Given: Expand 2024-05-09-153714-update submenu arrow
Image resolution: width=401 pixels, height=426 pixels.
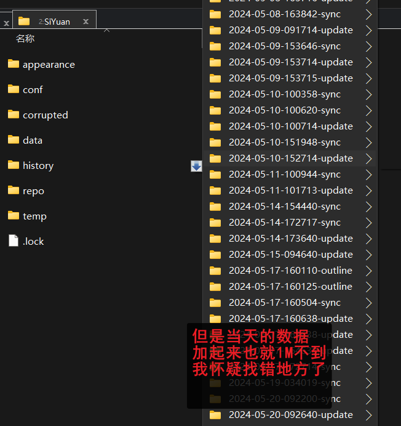Looking at the screenshot, I should pyautogui.click(x=368, y=62).
